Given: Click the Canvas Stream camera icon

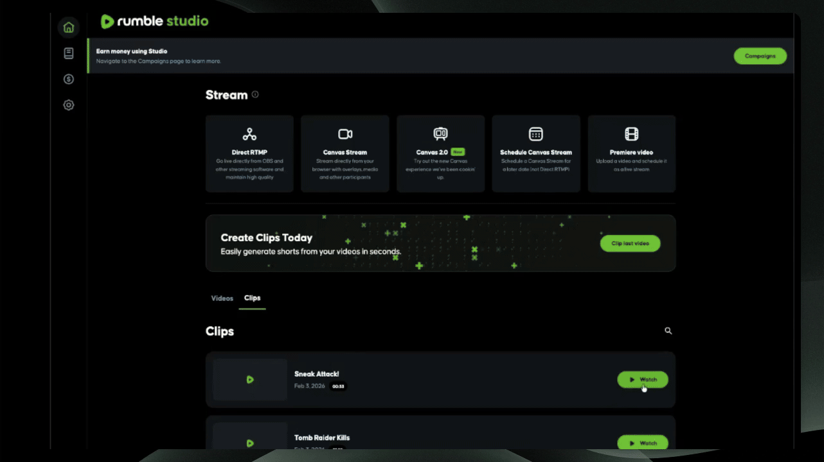Looking at the screenshot, I should point(345,134).
